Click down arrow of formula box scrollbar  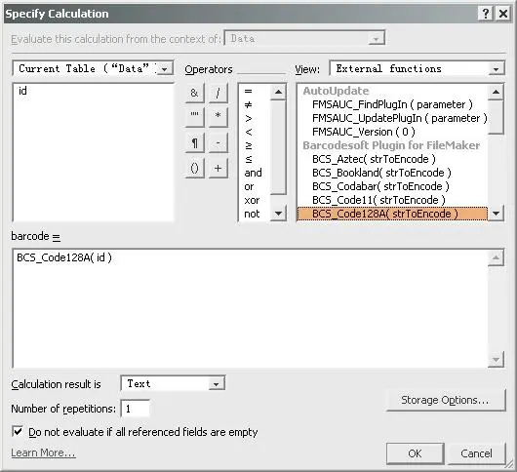click(496, 359)
